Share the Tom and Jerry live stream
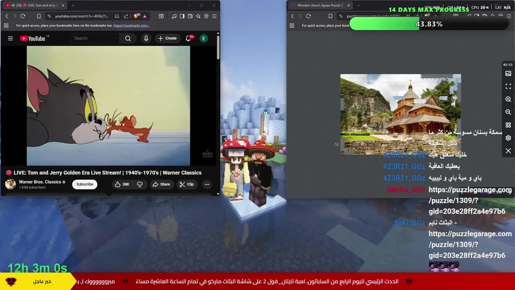Screen dimensions: 515x290 (x=161, y=184)
